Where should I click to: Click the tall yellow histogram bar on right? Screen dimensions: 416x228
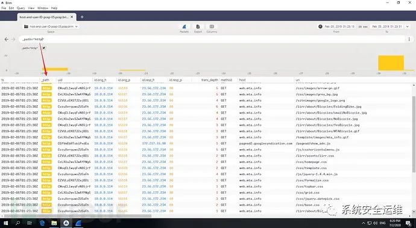coord(391,63)
